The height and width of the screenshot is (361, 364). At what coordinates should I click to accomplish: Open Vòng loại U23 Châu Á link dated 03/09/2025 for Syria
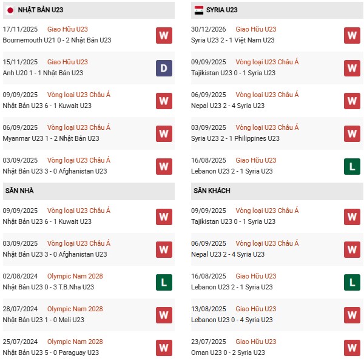click(267, 127)
